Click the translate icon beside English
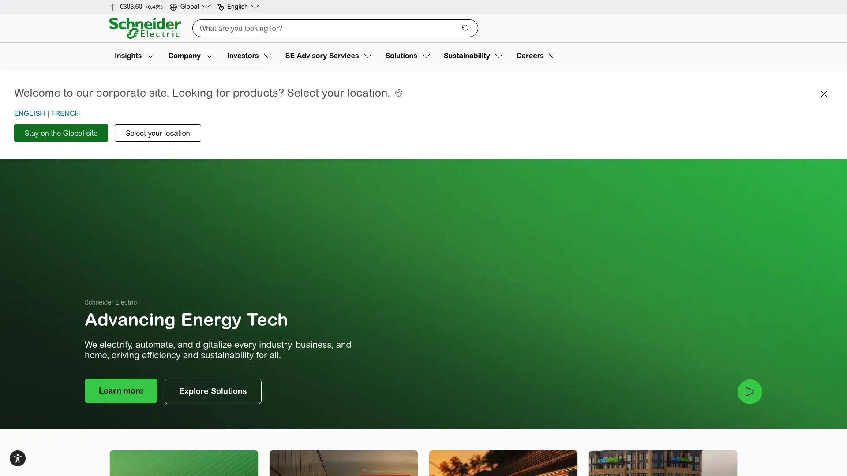This screenshot has height=476, width=847. (x=220, y=7)
